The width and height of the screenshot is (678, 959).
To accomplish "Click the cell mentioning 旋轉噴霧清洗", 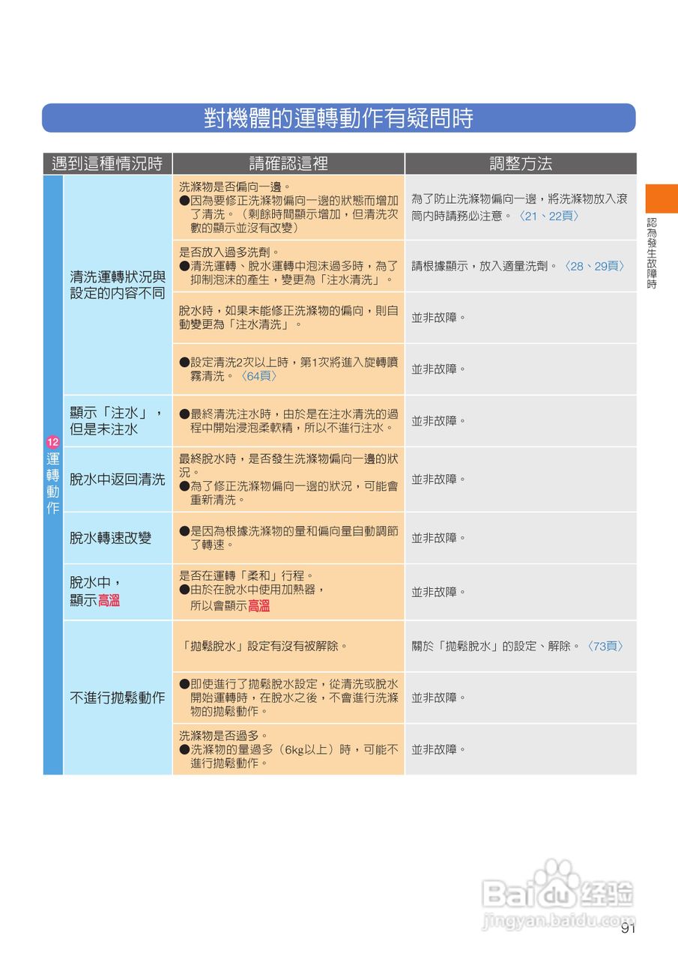I will (288, 369).
